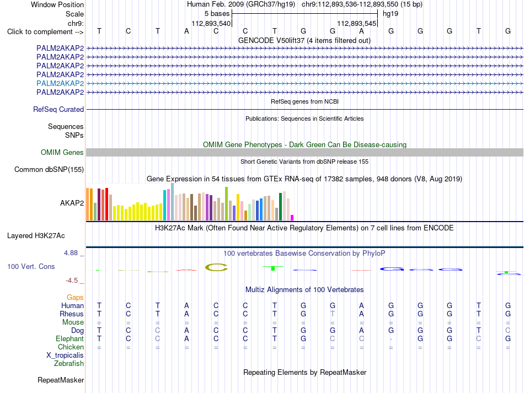Open the 100 Vert. Cons track label
The image size is (524, 393).
(x=31, y=266)
